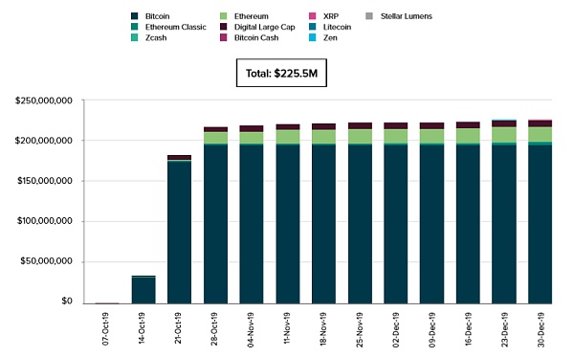Image resolution: width=574 pixels, height=357 pixels.
Task: Click the 23-Dec-19 axis date label
Action: tap(504, 329)
